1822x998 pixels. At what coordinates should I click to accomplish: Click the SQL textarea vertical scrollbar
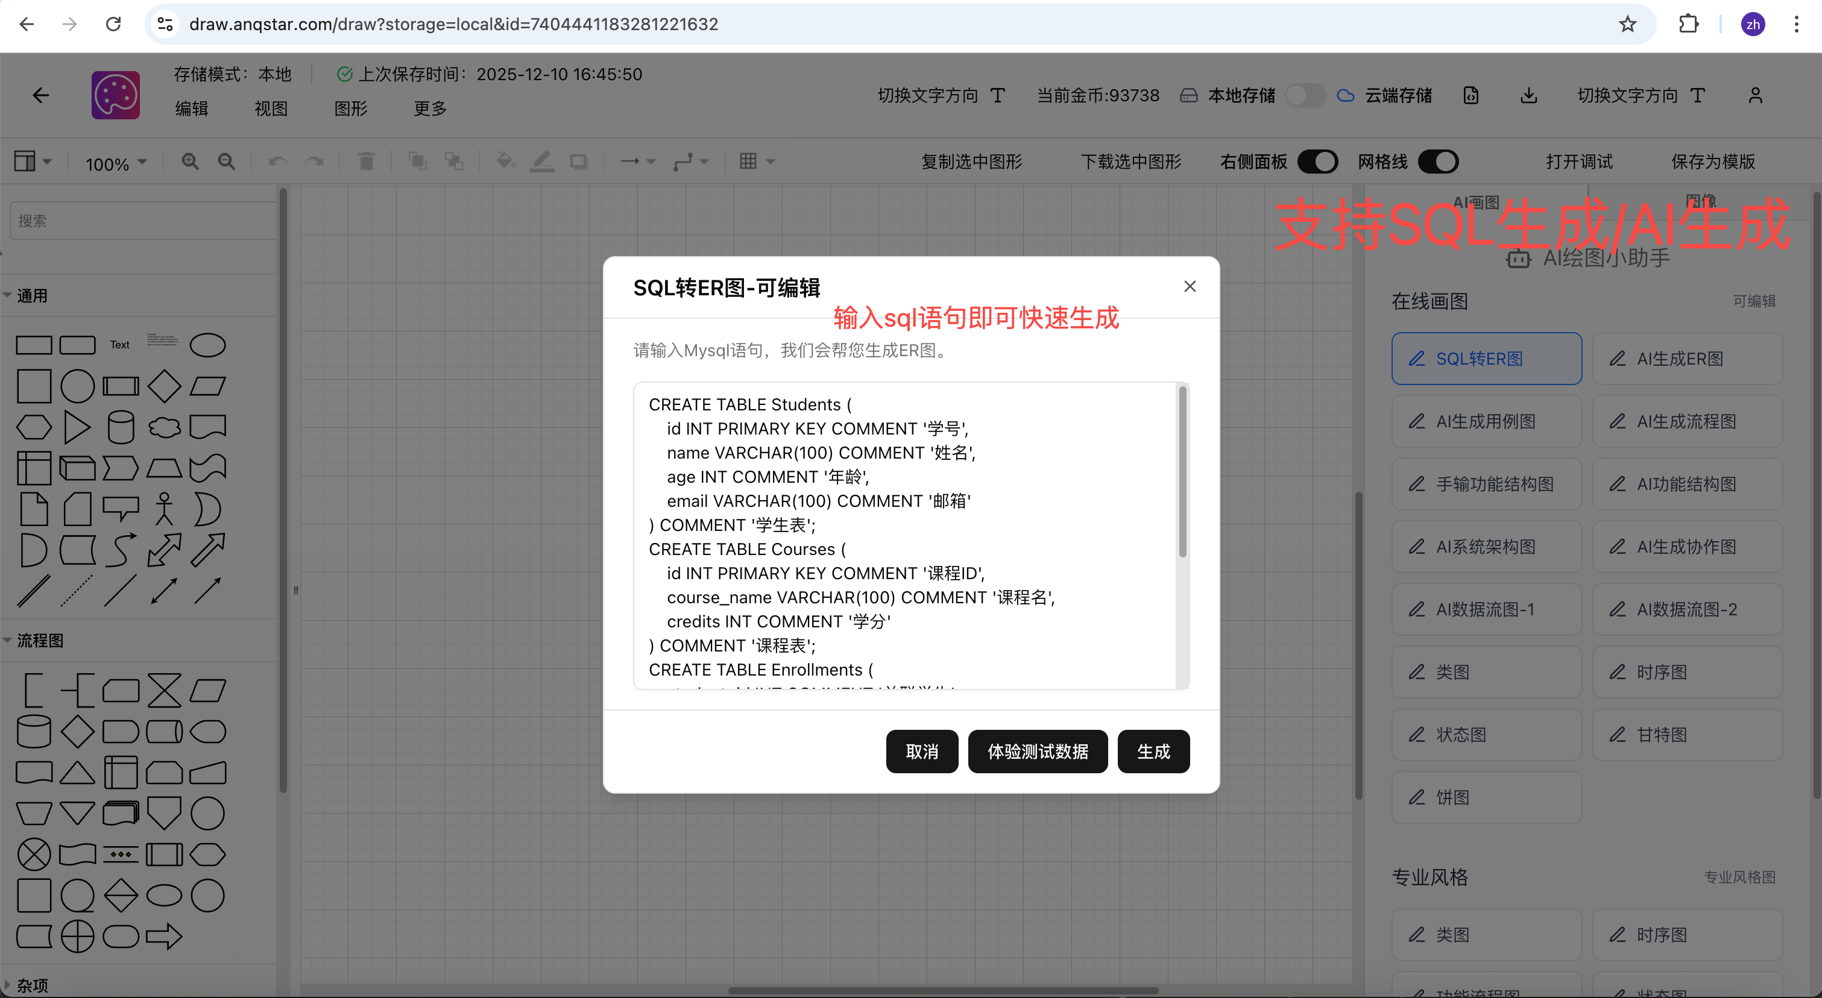click(x=1182, y=472)
